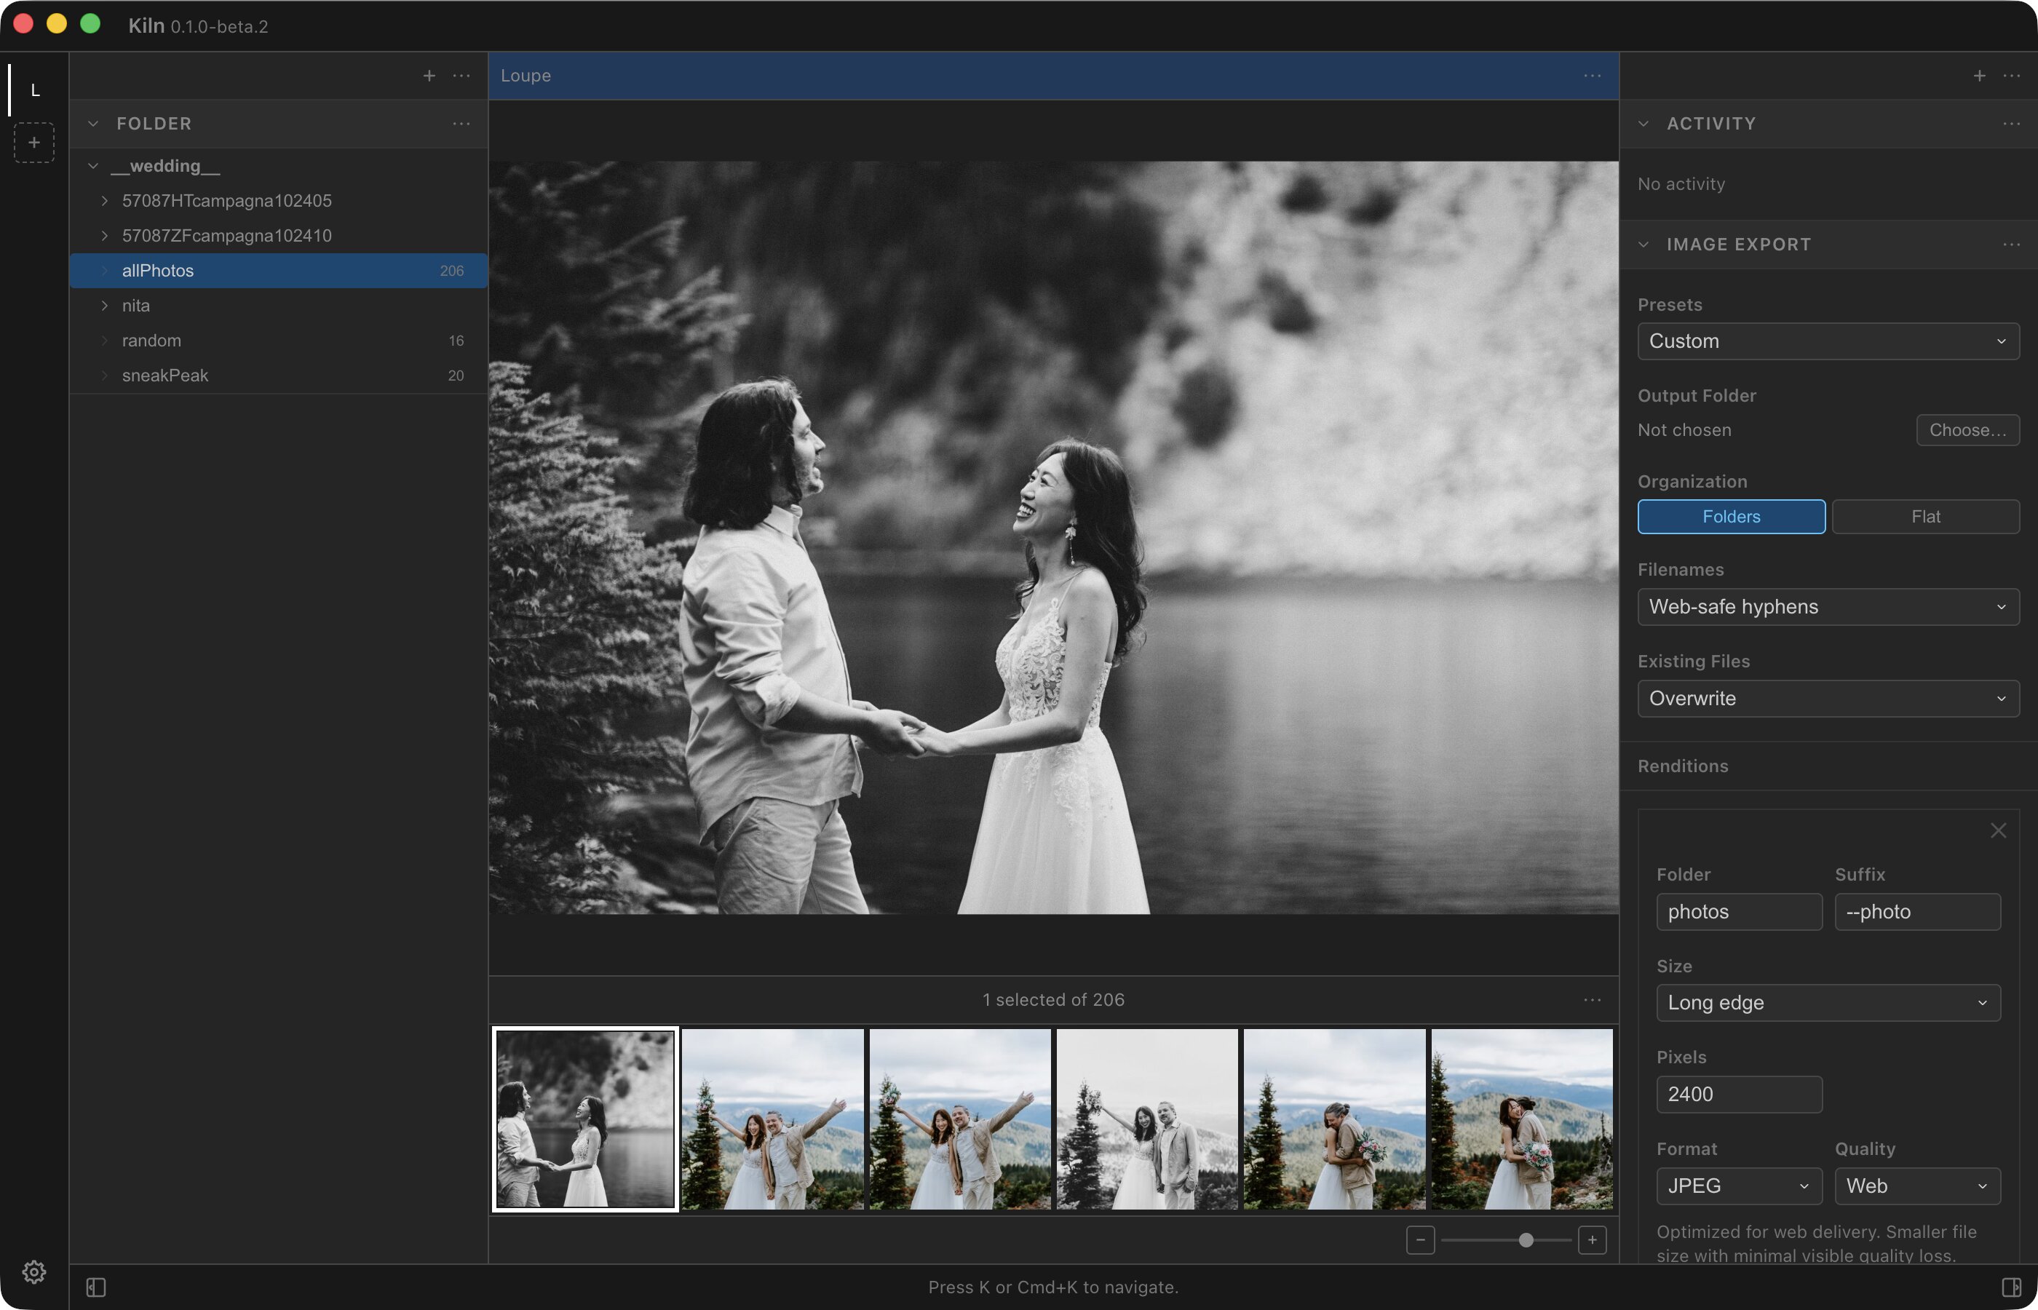Expand the nita folder
The width and height of the screenshot is (2038, 1310).
coord(105,306)
